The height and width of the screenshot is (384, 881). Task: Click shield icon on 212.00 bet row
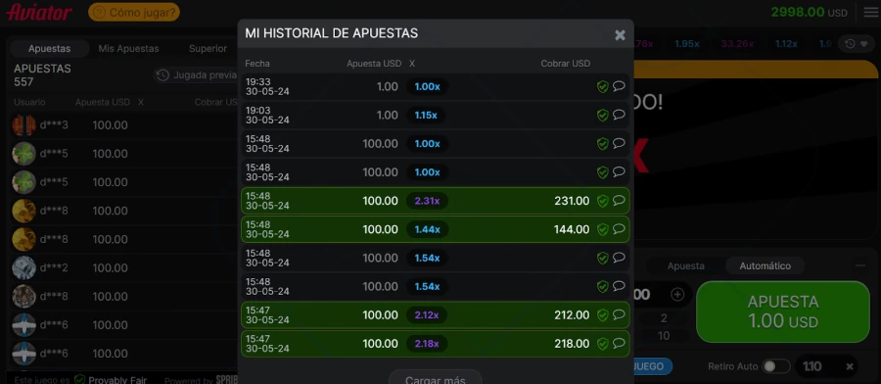click(x=602, y=314)
